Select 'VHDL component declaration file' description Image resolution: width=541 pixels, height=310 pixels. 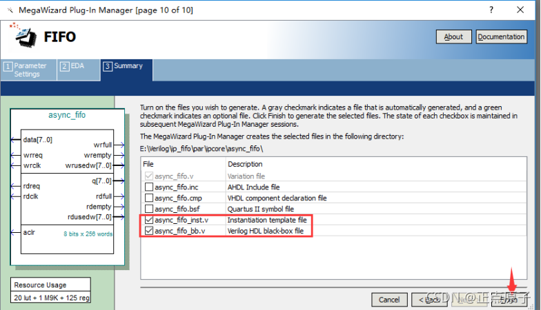coord(277,198)
